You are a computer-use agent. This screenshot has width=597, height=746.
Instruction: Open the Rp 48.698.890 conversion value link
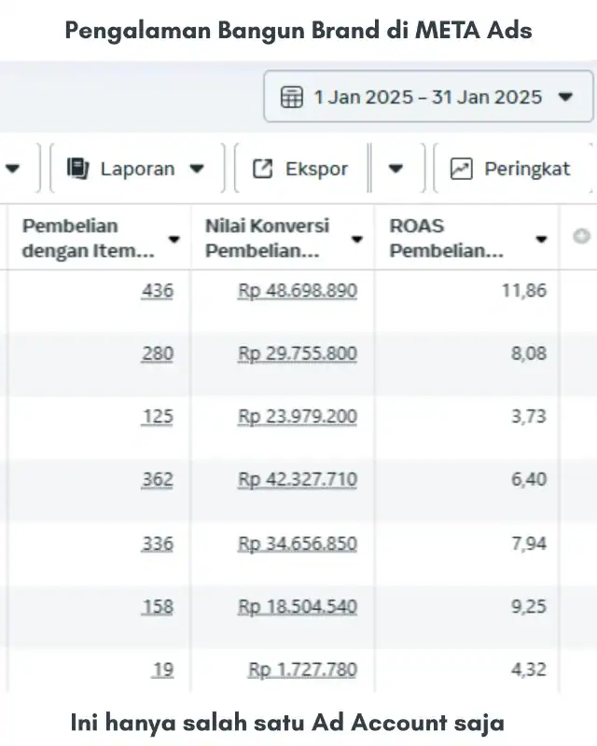[298, 290]
